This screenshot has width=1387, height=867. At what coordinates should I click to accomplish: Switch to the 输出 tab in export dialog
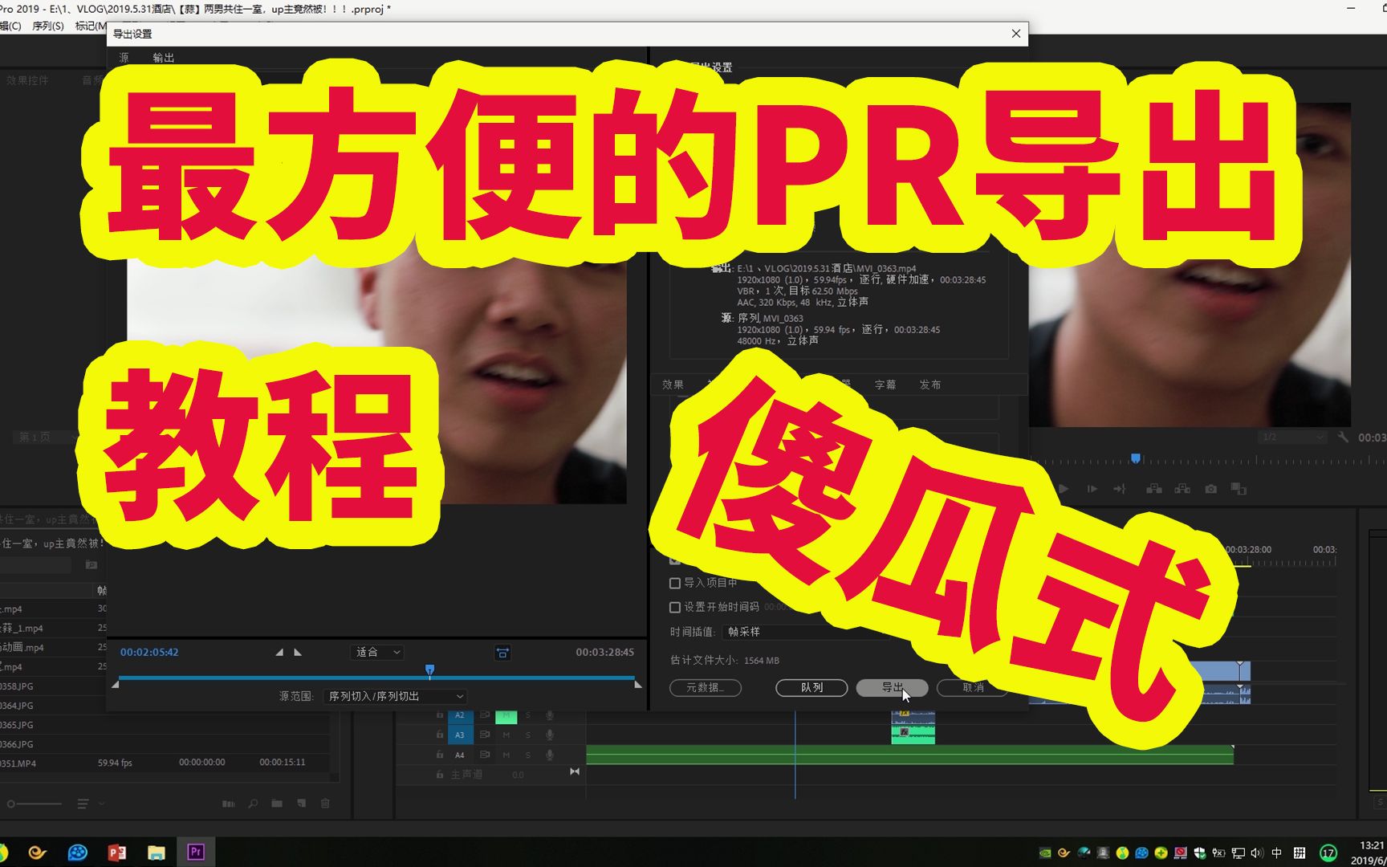(164, 58)
